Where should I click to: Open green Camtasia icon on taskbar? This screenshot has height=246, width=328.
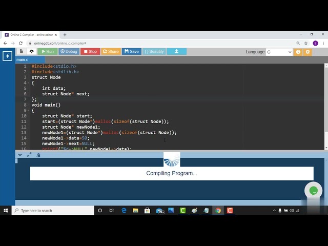[182, 211]
